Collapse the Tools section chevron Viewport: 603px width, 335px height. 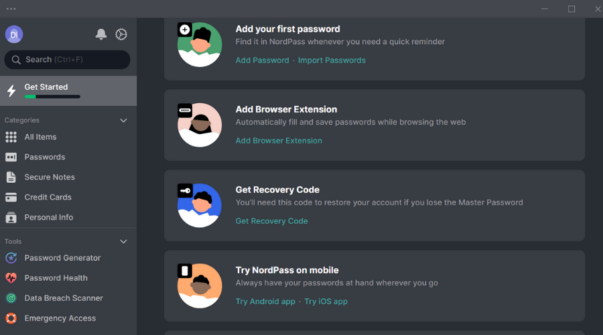[x=123, y=242]
